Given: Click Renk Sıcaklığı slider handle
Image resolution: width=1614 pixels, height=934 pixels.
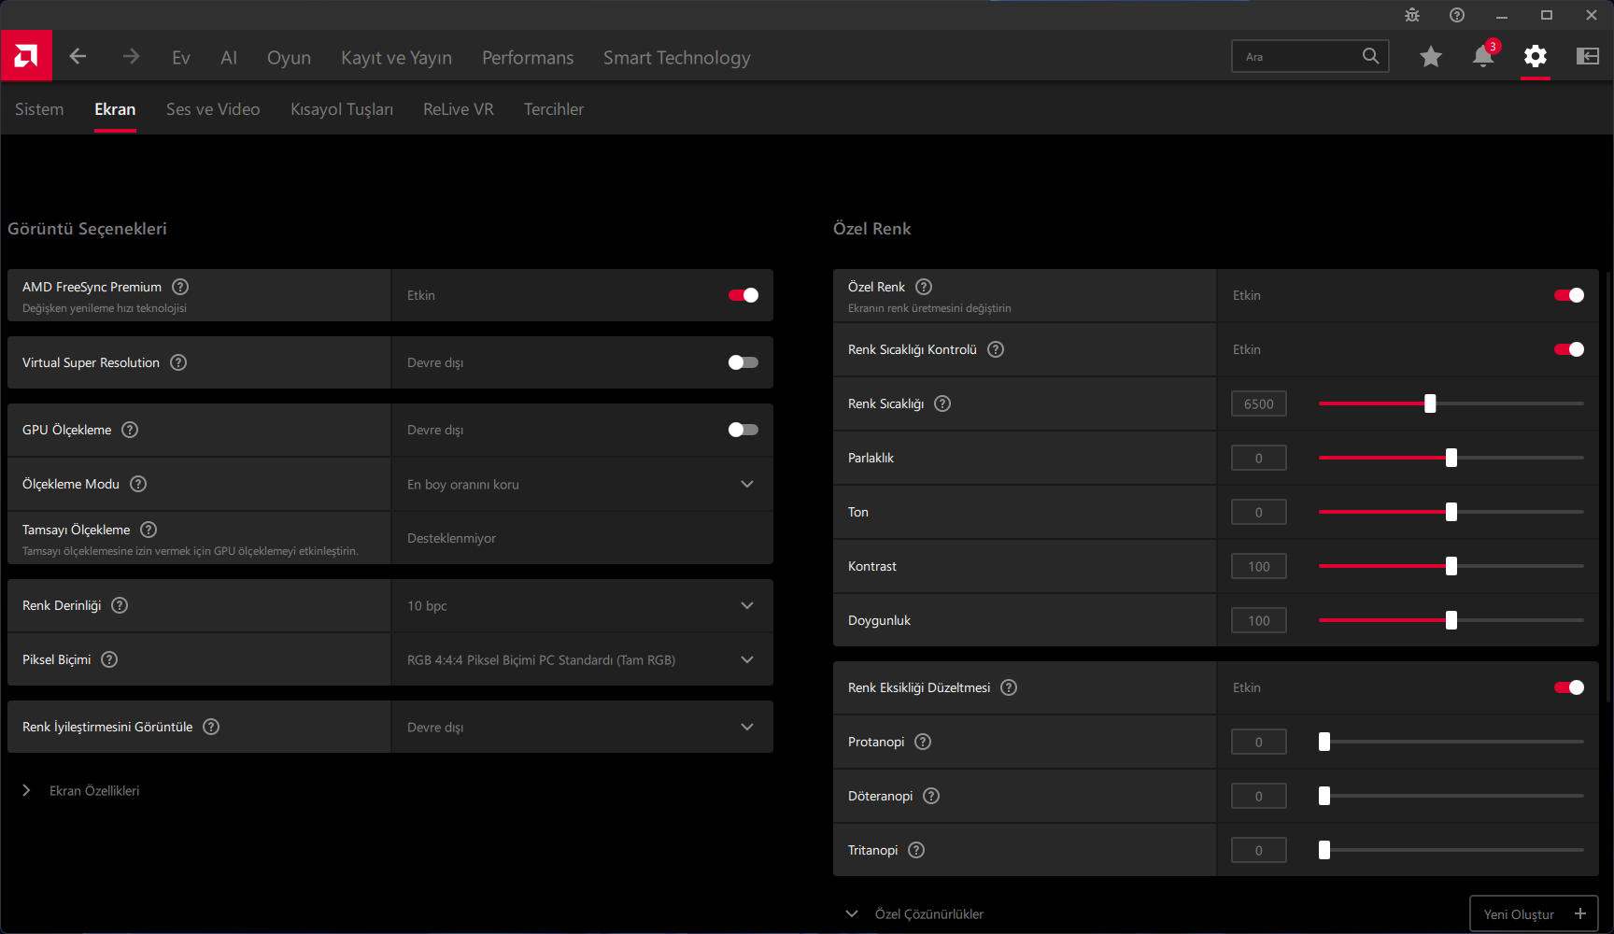Looking at the screenshot, I should coord(1430,403).
